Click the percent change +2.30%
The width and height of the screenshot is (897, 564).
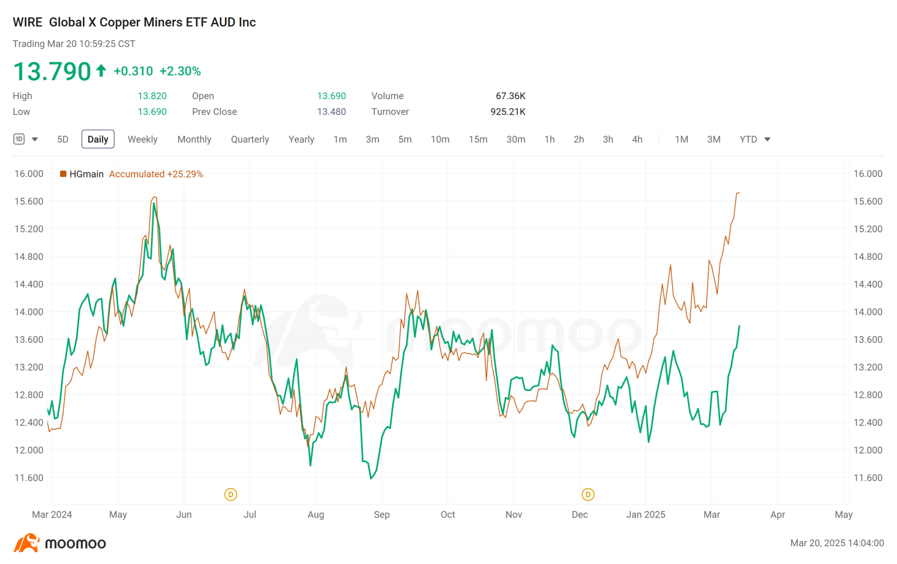pyautogui.click(x=181, y=71)
